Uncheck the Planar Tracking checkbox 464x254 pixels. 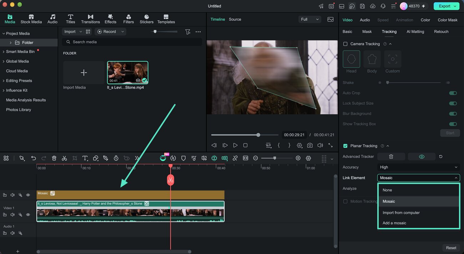(345, 146)
